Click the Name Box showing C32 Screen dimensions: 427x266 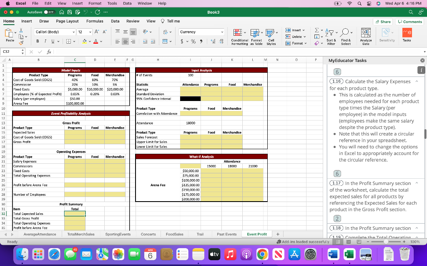coord(10,52)
